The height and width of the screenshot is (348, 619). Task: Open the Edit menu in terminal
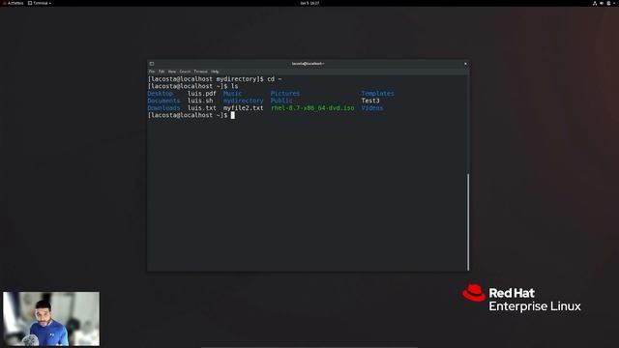pos(162,72)
